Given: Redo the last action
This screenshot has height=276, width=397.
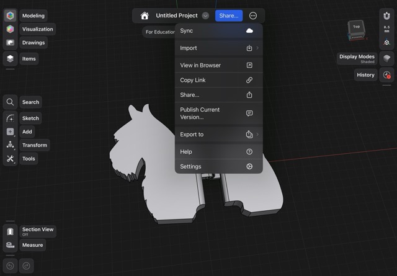Looking at the screenshot, I should pyautogui.click(x=26, y=266).
